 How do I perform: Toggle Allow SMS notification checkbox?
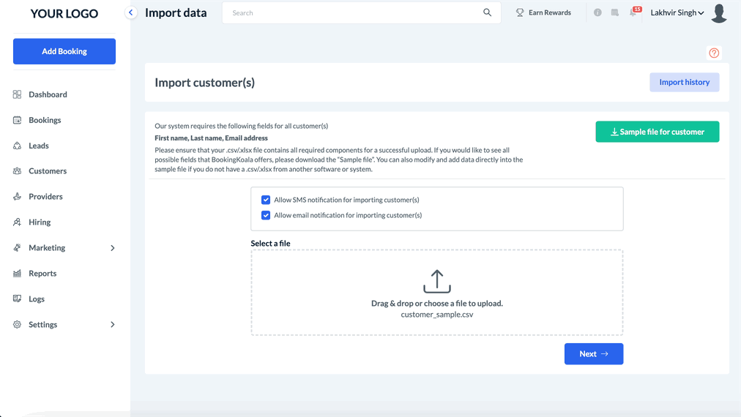(x=266, y=200)
